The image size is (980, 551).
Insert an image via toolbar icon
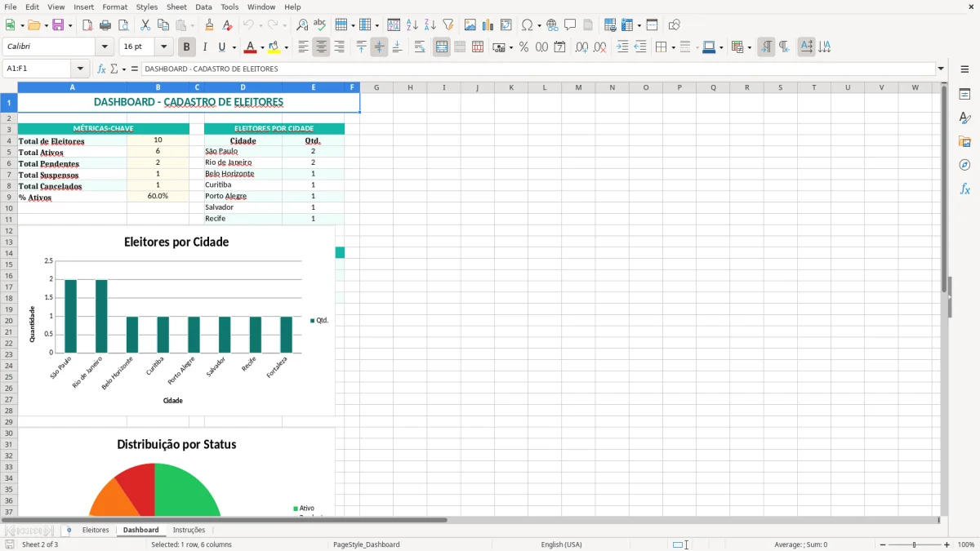(470, 25)
